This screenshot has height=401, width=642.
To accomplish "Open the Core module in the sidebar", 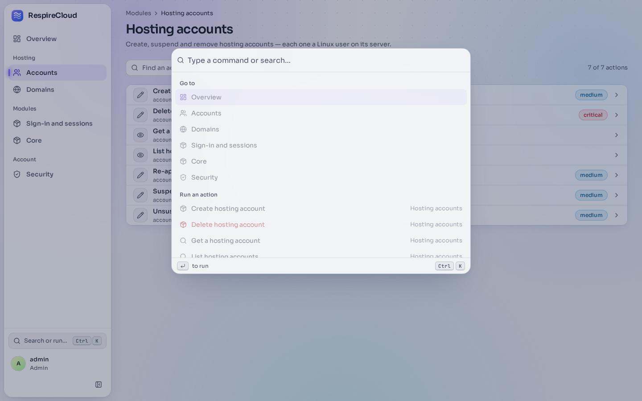I will coord(58,140).
